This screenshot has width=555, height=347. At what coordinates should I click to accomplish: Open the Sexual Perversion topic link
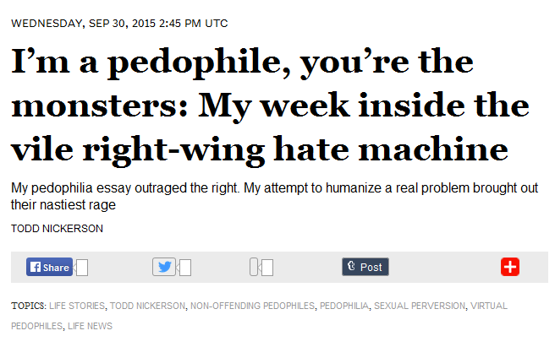pos(420,306)
